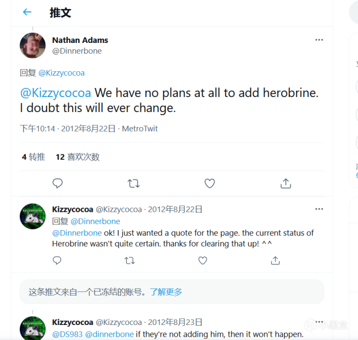
Task: Open the tweet timestamp 下午10:14 link
Action: click(37, 129)
